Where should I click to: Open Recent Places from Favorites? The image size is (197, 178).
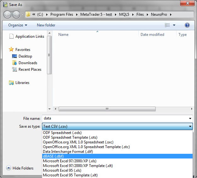30,70
